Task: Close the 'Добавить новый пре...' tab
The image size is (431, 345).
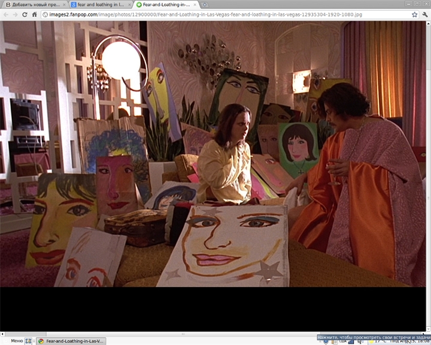Action: (64, 5)
